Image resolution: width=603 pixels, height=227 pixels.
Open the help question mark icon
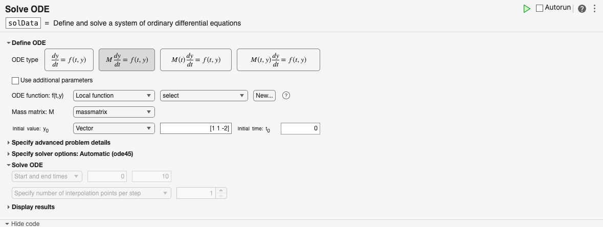point(582,9)
